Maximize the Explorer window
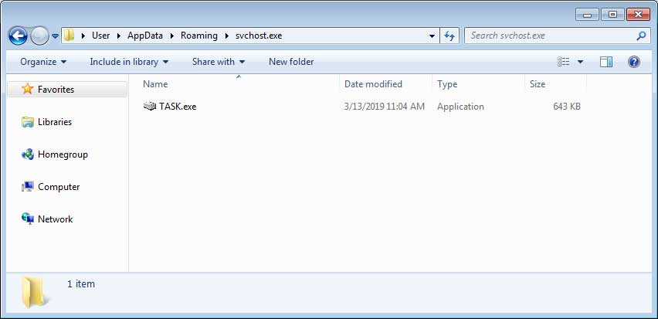The width and height of the screenshot is (658, 319). (x=612, y=14)
